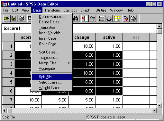Choose Define Variable... from Data menu

click(x=52, y=17)
